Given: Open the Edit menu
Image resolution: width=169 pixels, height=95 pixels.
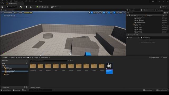Looking at the screenshot, I should [x=11, y=1].
